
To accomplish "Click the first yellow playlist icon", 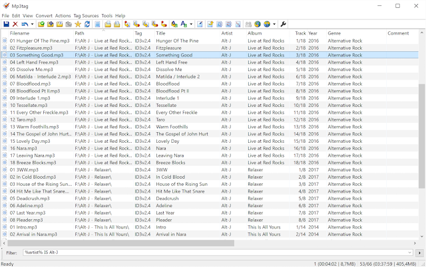I will (x=108, y=24).
